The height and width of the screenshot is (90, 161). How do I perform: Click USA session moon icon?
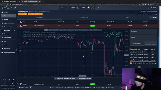[x=67, y=8]
